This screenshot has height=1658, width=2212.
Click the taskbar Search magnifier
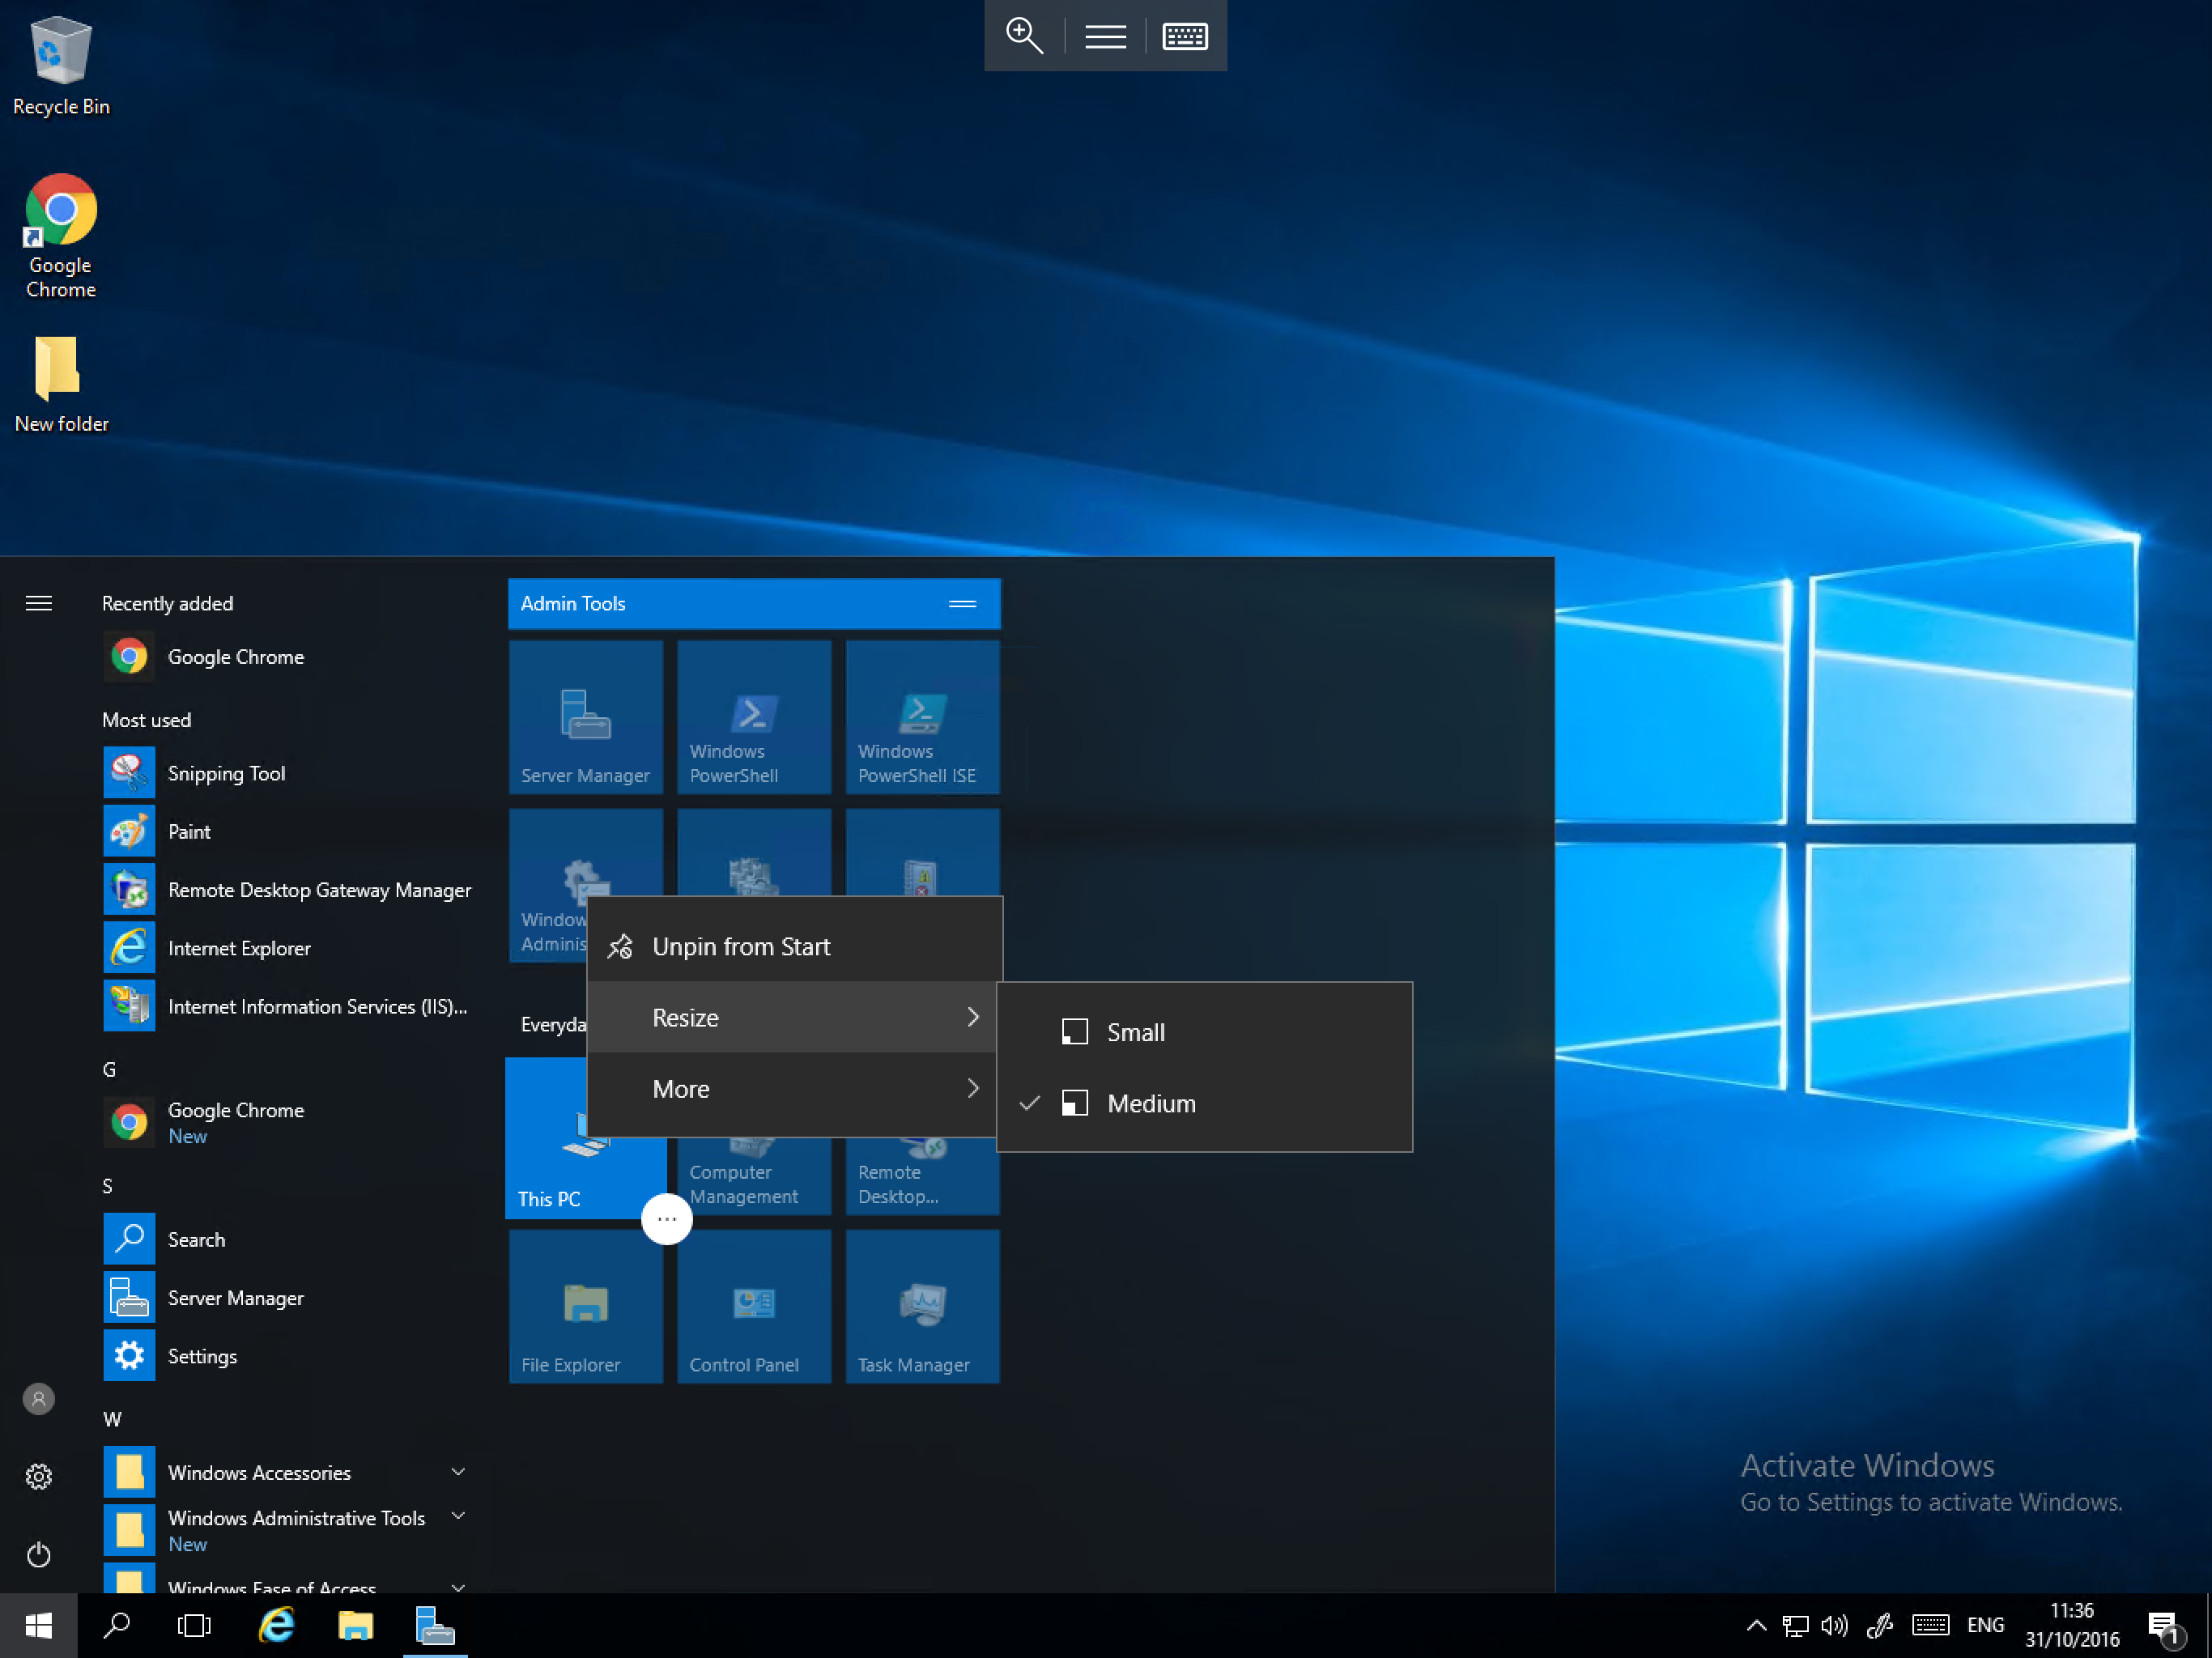[x=117, y=1625]
